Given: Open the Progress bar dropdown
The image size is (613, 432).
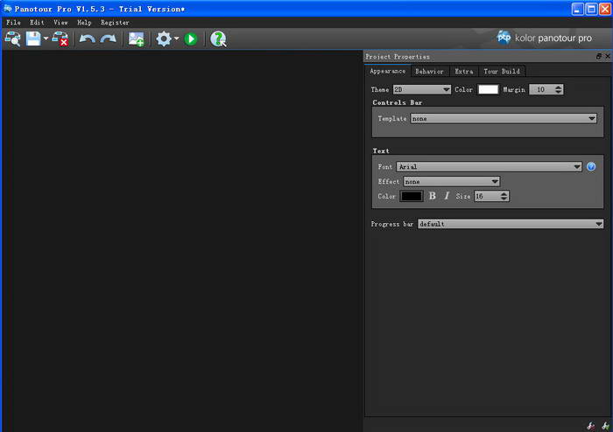Looking at the screenshot, I should coord(511,224).
